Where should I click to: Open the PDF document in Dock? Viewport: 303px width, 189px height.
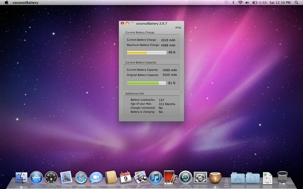(267, 178)
